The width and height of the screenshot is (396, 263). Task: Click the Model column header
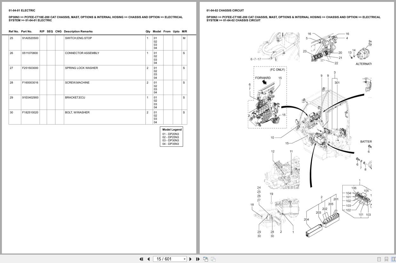pos(157,31)
